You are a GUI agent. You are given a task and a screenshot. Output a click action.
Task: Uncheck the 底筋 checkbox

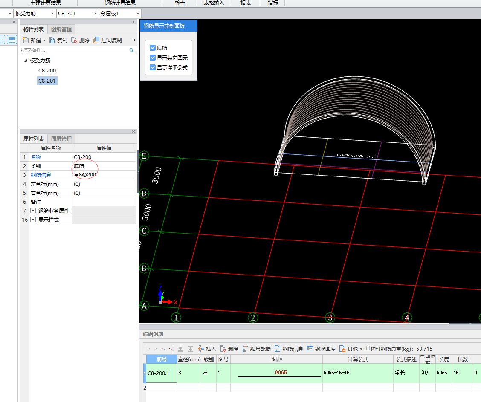tap(153, 48)
